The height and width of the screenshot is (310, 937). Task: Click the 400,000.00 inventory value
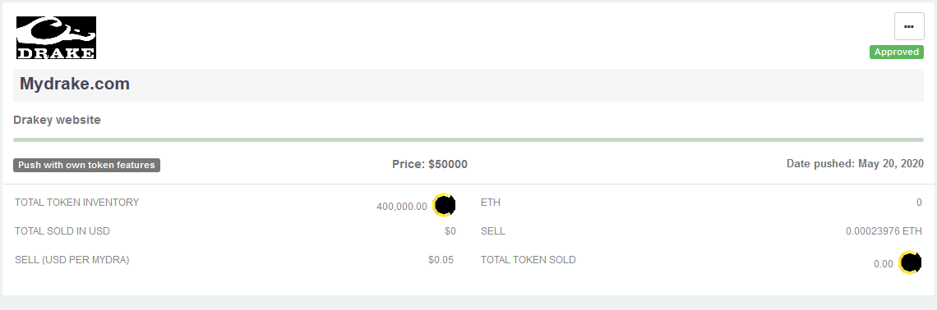tap(402, 207)
